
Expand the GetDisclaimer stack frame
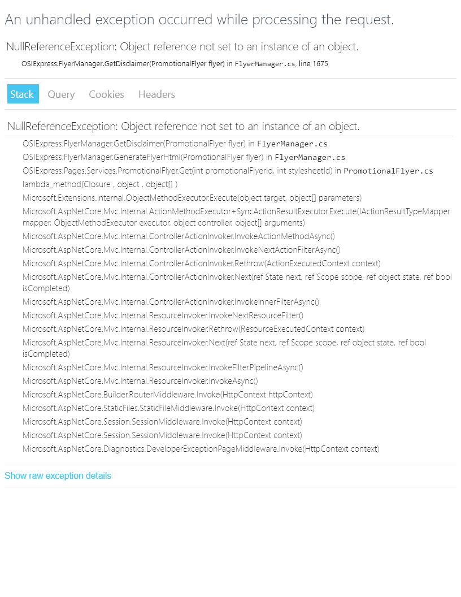click(175, 144)
